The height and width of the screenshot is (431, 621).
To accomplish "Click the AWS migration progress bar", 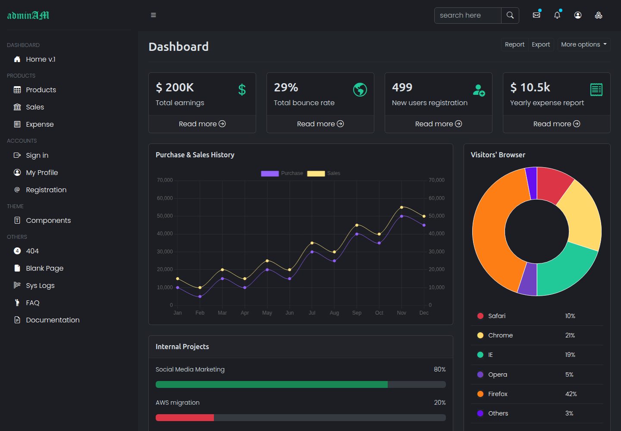I will [301, 418].
